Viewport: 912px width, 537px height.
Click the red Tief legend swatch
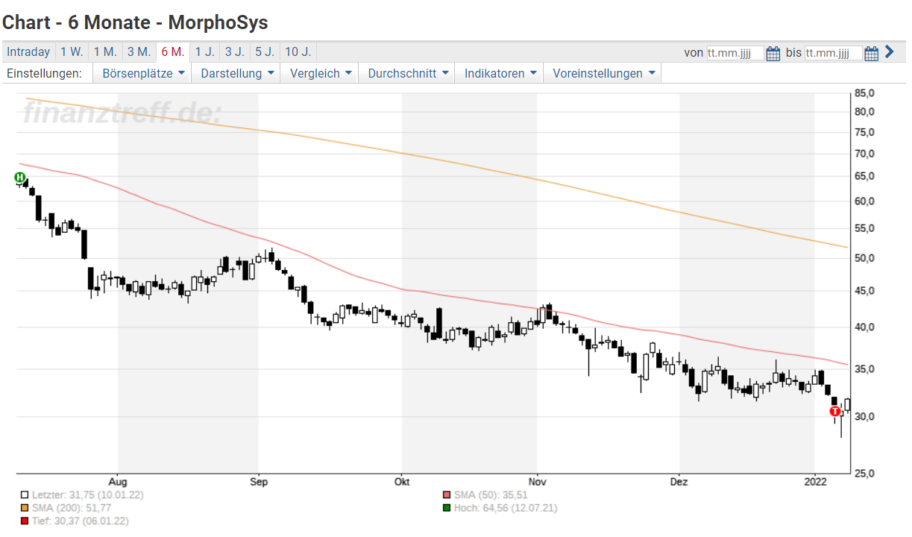[x=25, y=521]
